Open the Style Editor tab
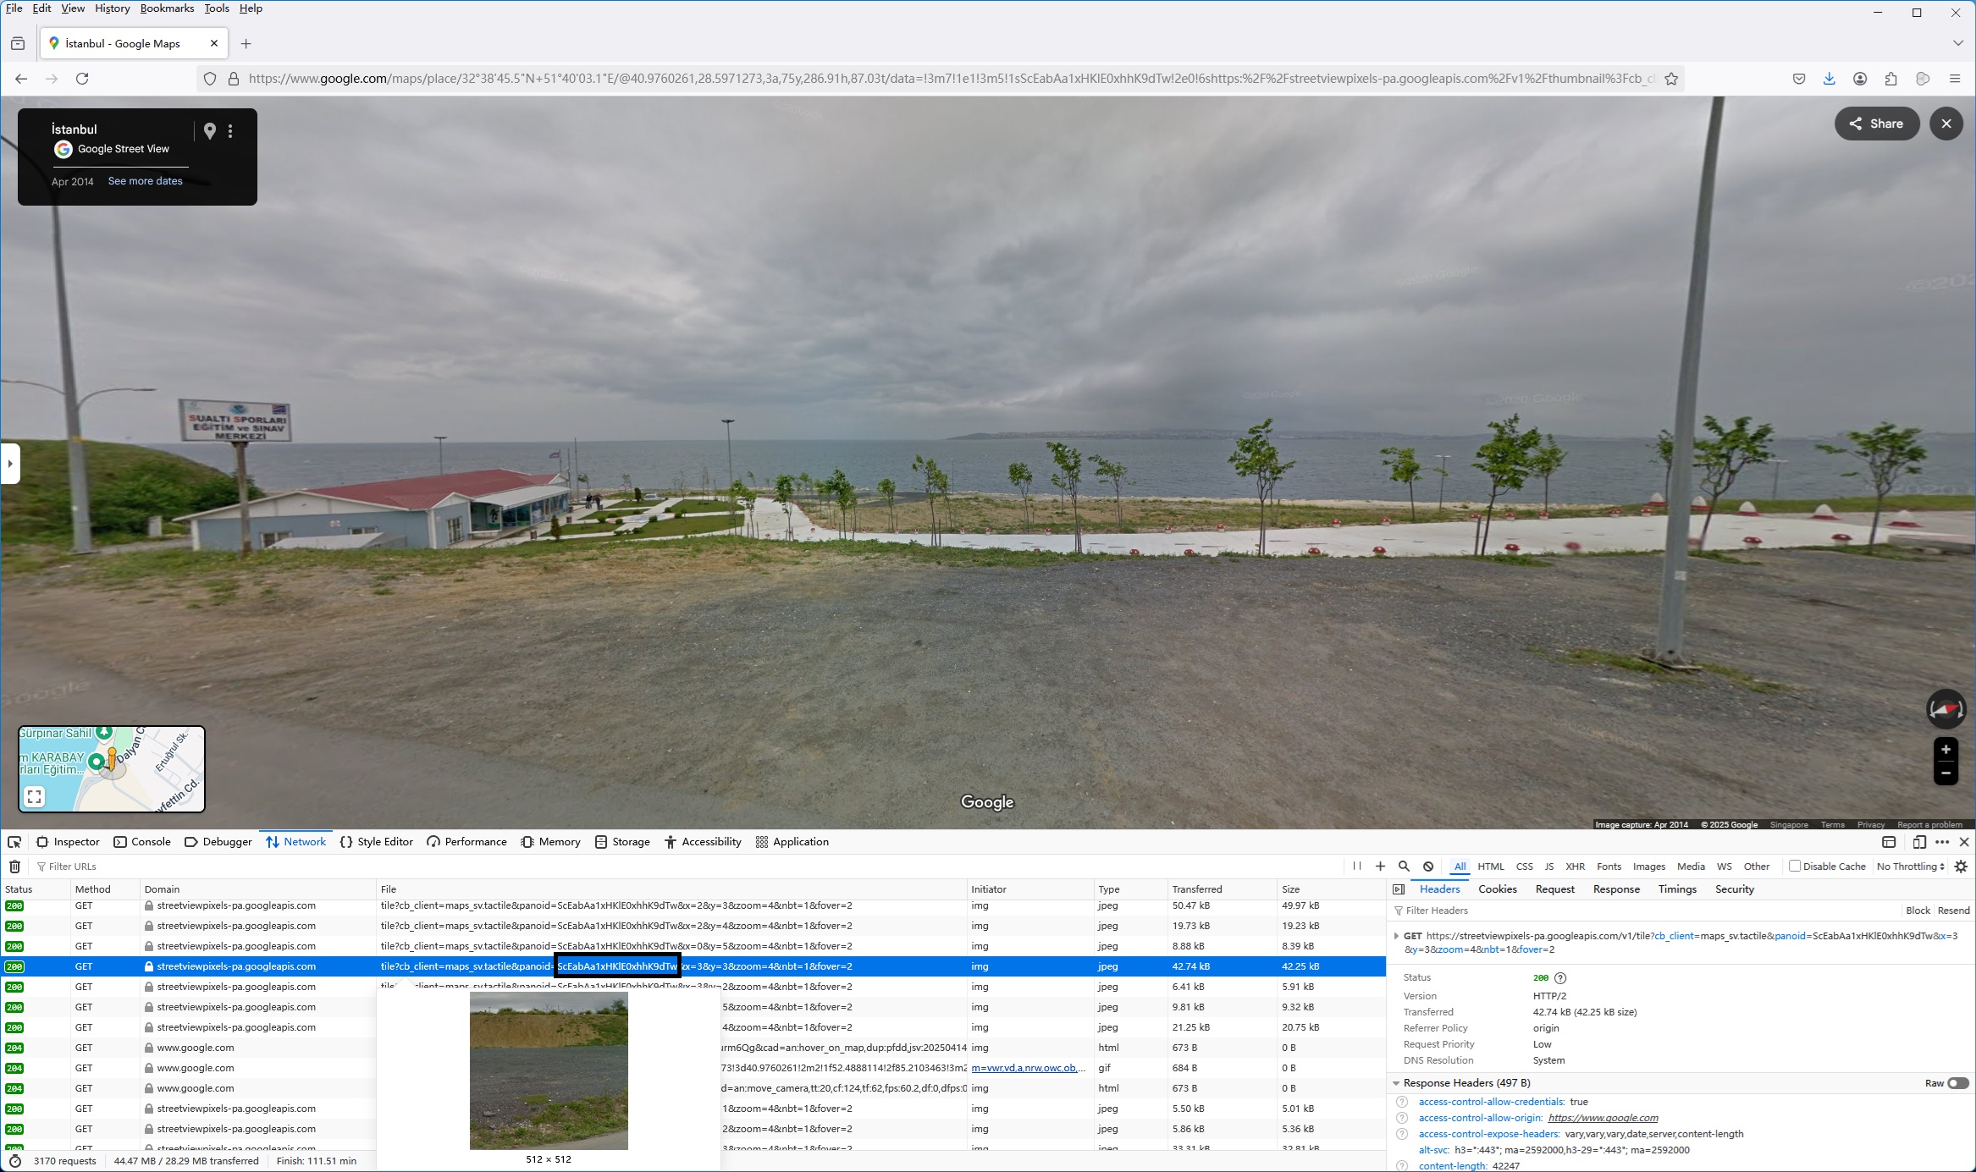This screenshot has width=1976, height=1172. (377, 842)
